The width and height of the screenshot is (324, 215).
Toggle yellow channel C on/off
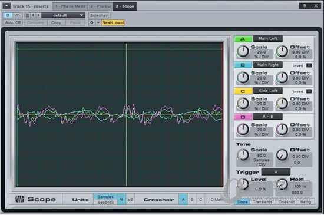(x=243, y=91)
